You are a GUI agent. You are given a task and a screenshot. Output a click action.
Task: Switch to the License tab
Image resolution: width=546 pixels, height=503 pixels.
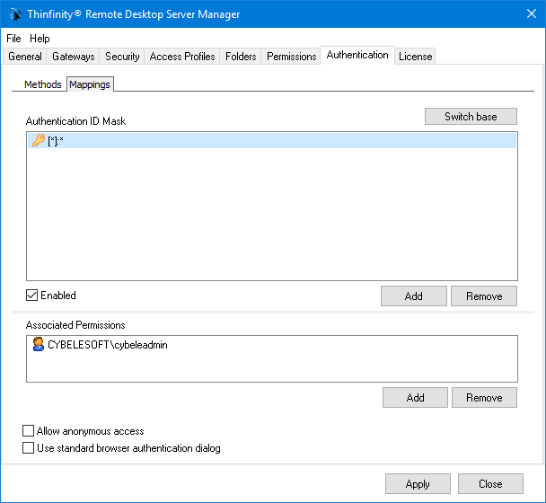(x=416, y=57)
